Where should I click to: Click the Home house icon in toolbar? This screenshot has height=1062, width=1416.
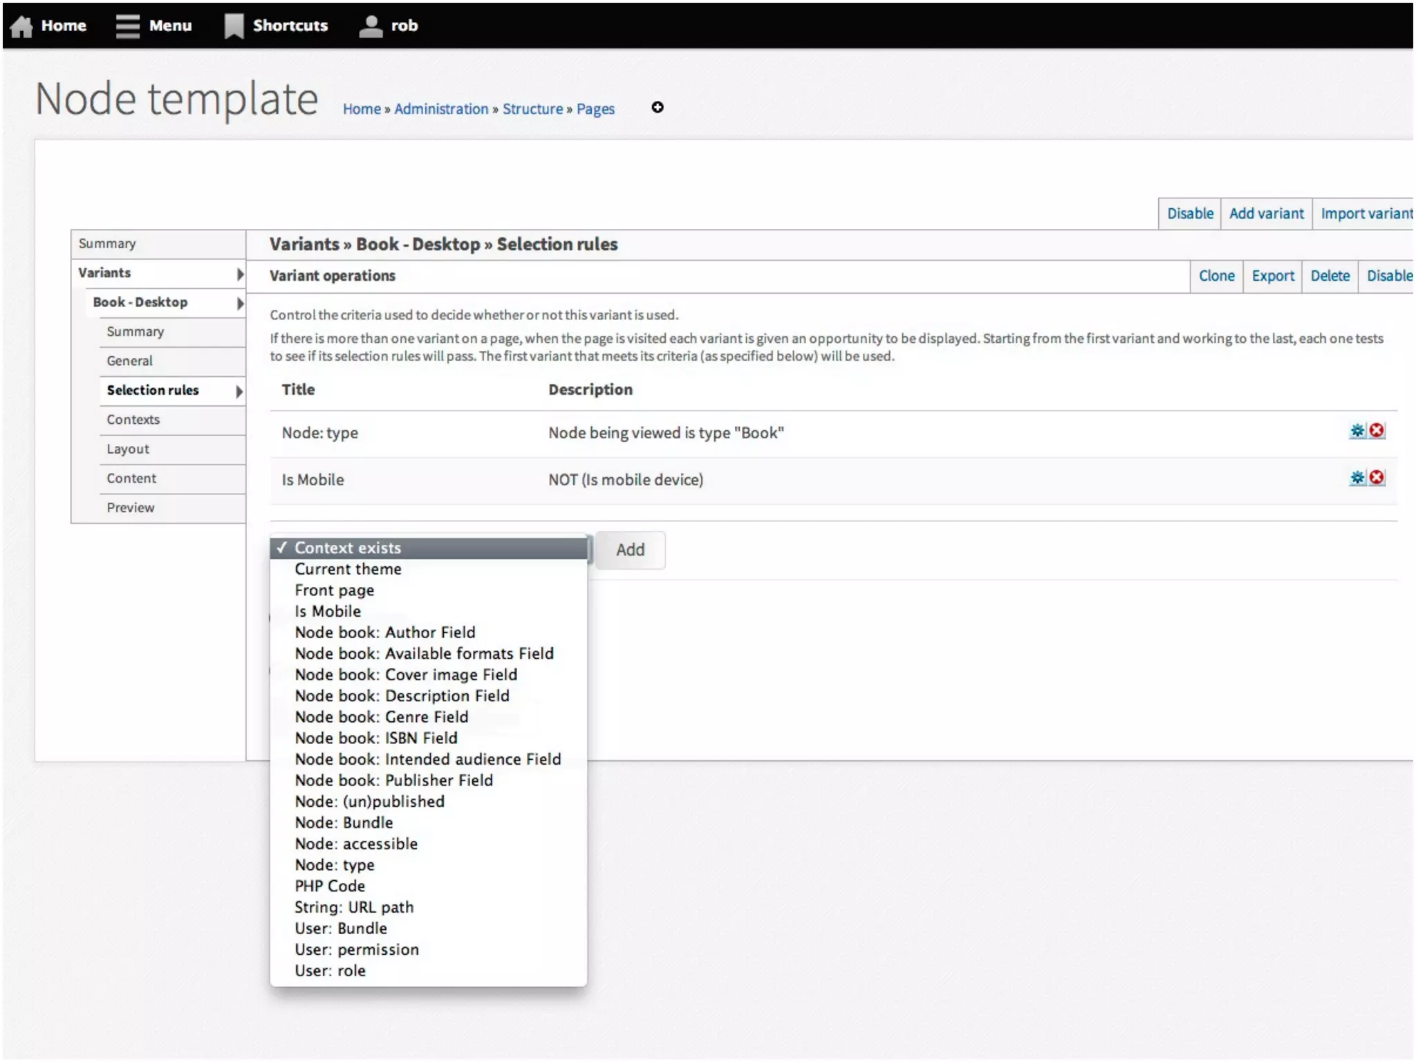click(x=21, y=26)
